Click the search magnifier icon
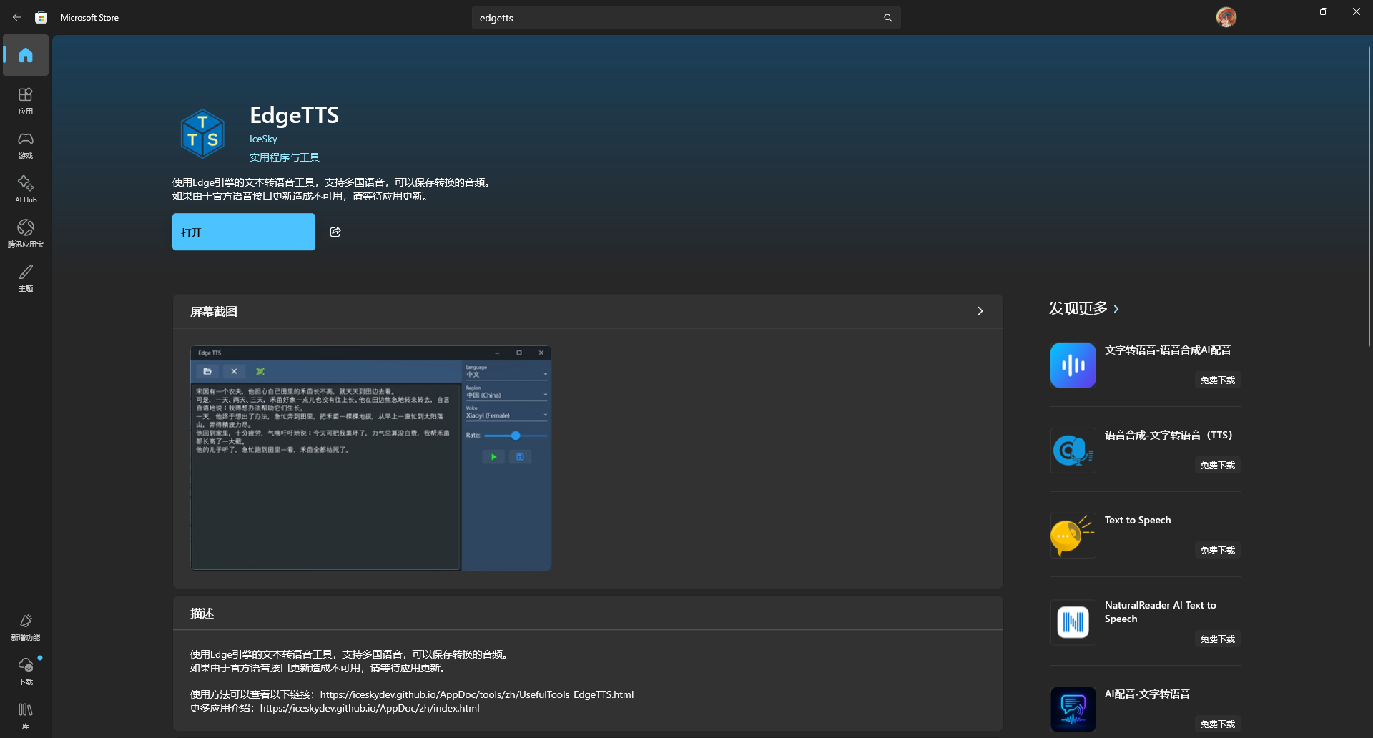 pos(887,18)
